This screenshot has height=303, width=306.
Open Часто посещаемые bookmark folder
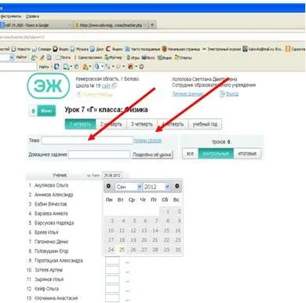[143, 49]
